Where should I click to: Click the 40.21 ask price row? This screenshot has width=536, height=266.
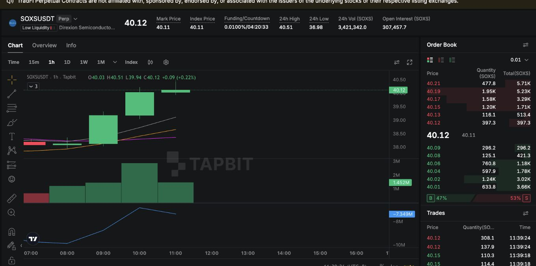[x=478, y=84]
